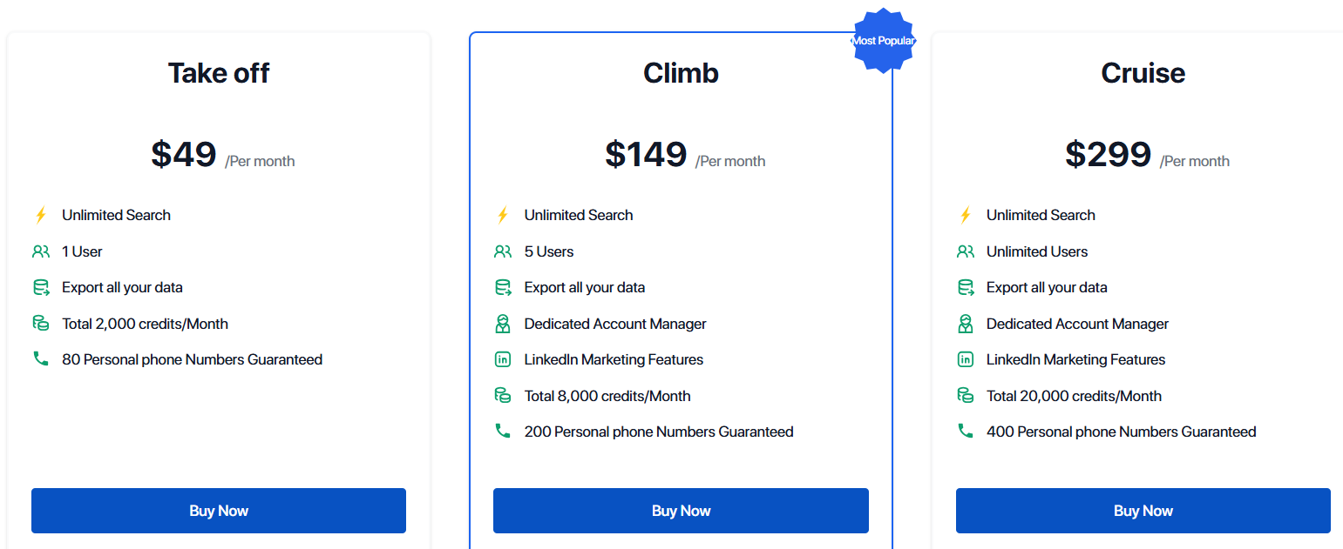Click the $149 price in the Climb plan
This screenshot has height=549, width=1343.
(x=645, y=154)
